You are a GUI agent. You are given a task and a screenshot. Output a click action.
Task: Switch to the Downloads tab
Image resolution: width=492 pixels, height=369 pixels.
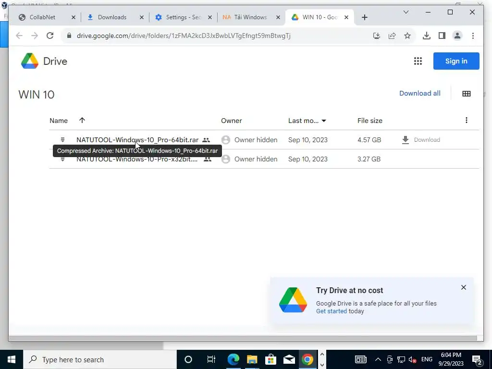[x=112, y=17]
